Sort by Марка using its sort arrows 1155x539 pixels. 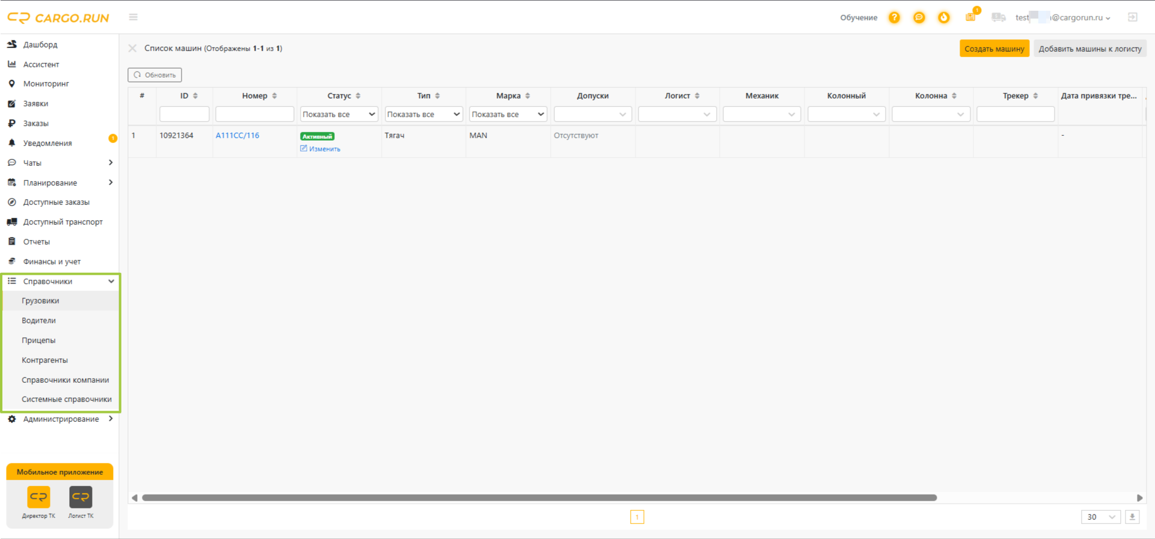(x=527, y=96)
